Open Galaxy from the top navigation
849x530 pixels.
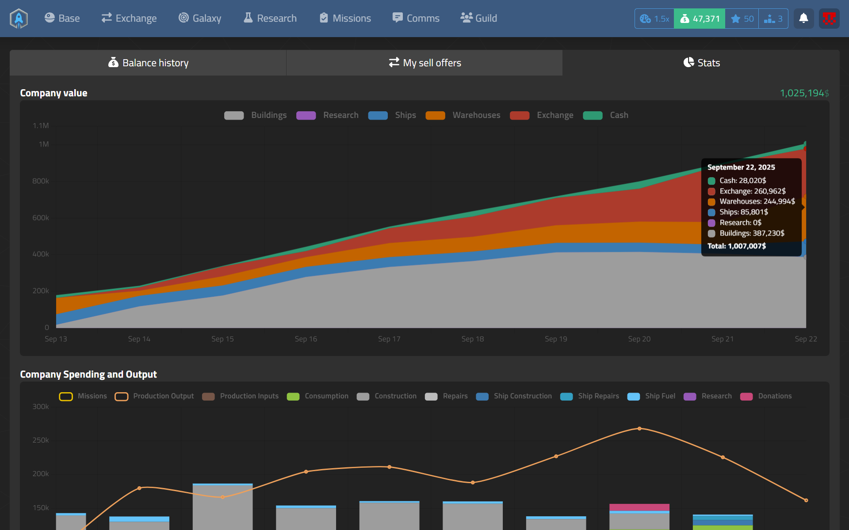pos(200,19)
